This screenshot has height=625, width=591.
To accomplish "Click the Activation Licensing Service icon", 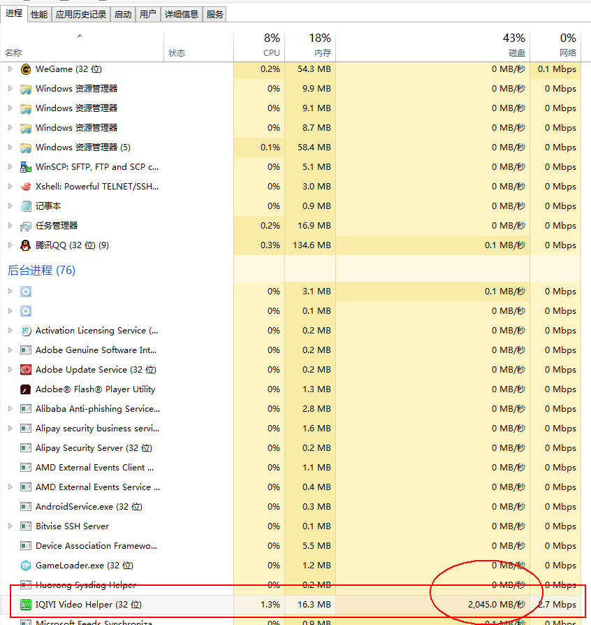I will coord(26,331).
